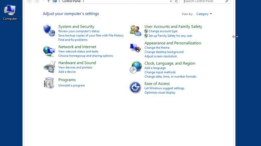
Task: Click the User Accounts people icon
Action: tap(135, 30)
